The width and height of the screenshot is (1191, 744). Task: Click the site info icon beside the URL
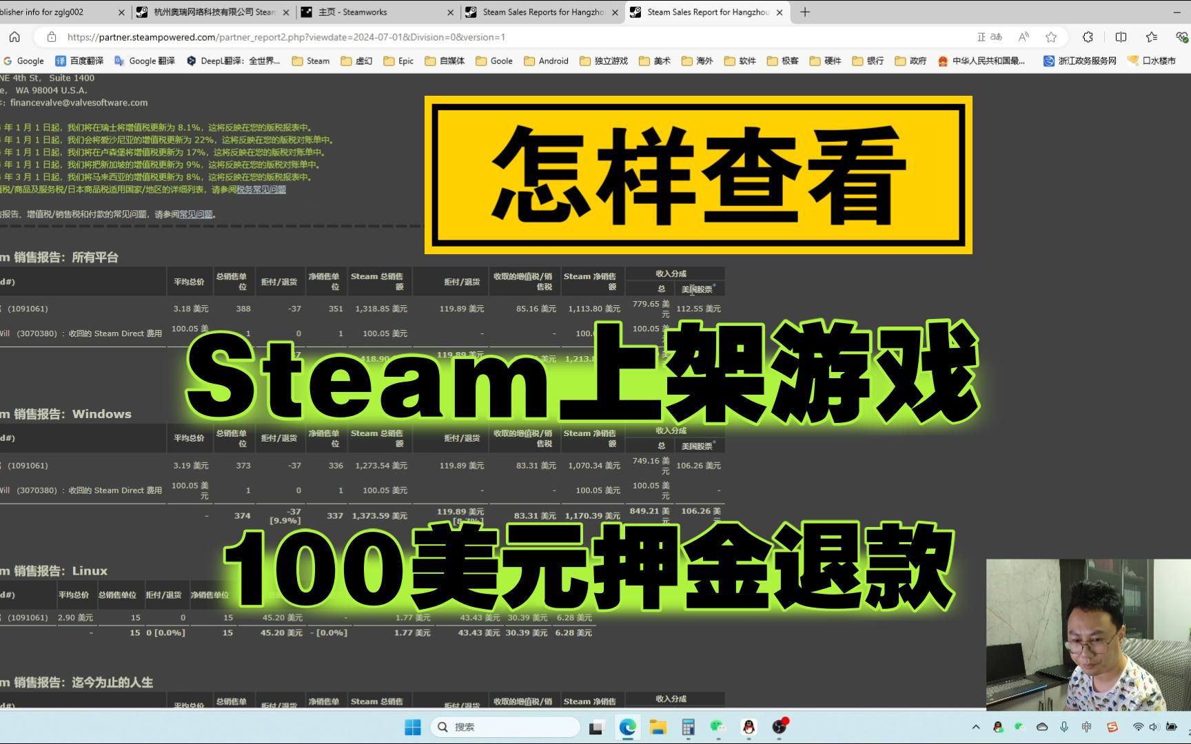pos(51,37)
